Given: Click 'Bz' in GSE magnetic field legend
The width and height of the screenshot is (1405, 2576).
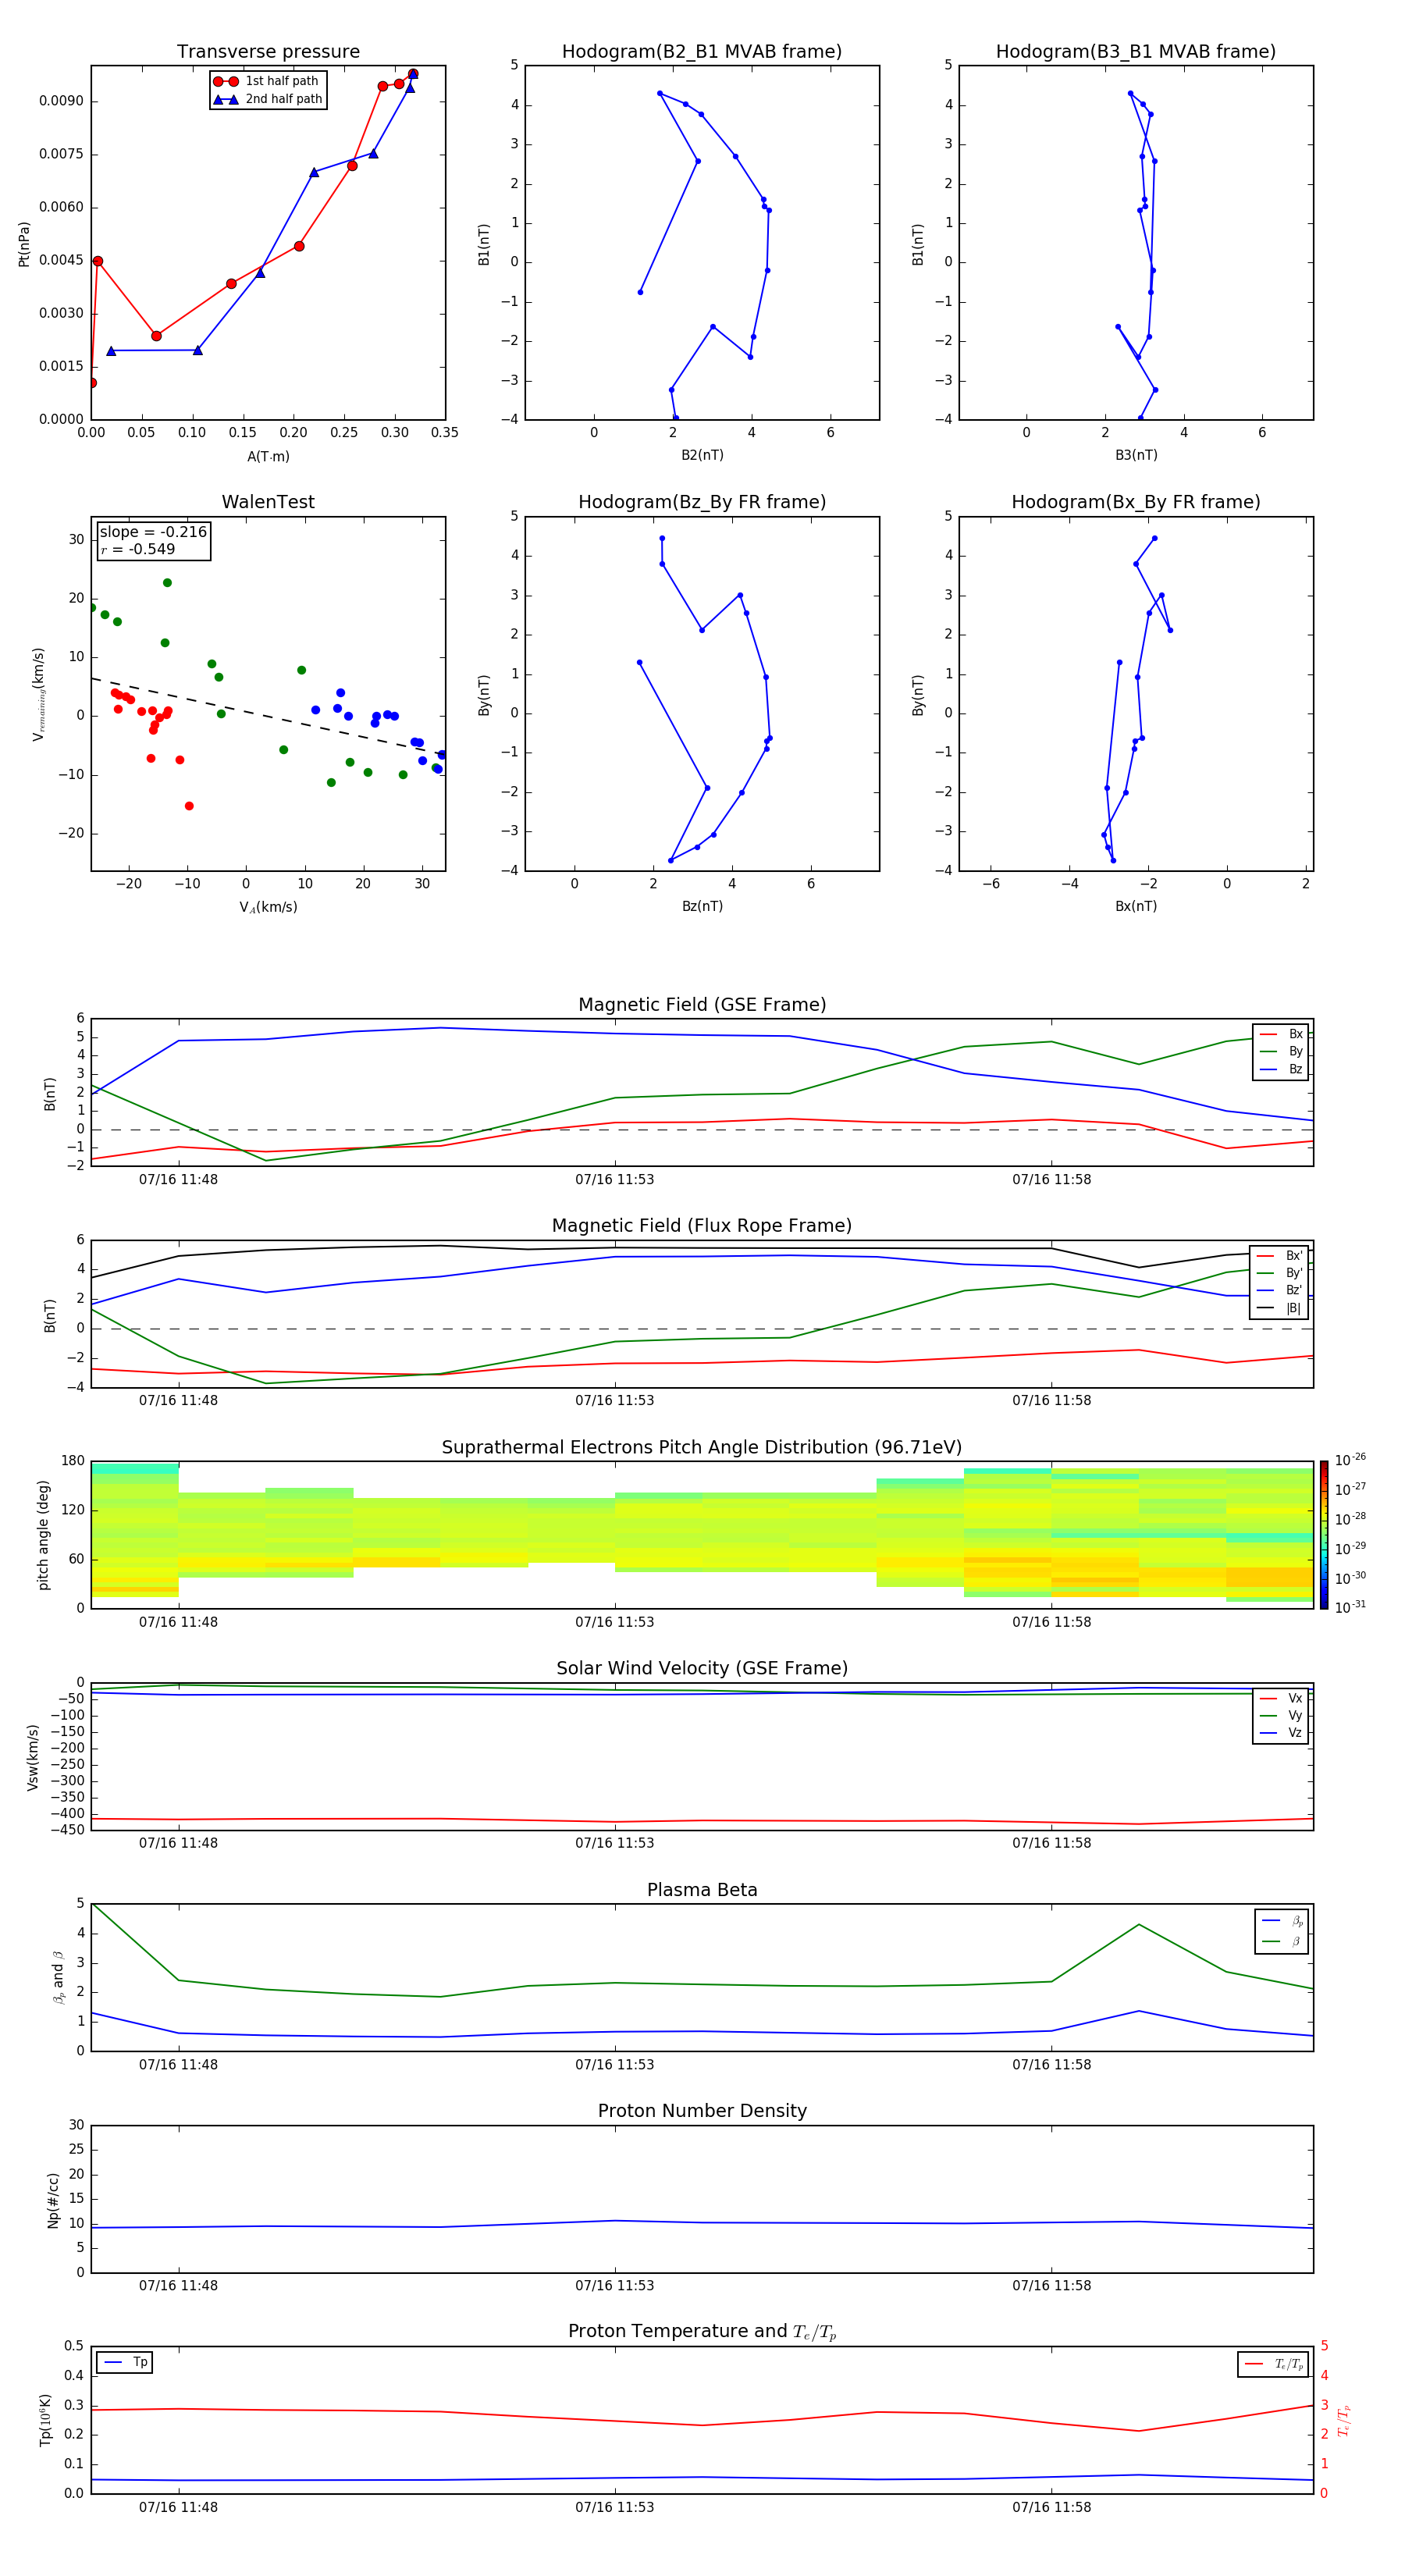Looking at the screenshot, I should click(1295, 1069).
